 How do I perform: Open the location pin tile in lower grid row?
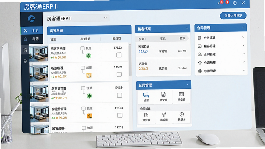pos(182,117)
